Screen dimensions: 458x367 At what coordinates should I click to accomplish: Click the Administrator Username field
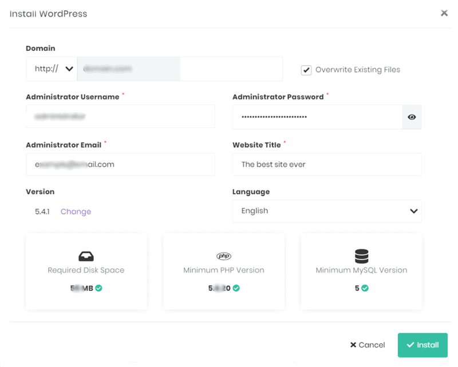point(120,117)
